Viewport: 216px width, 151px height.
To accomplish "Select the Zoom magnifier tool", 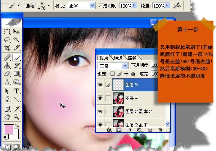I will point(17,116).
